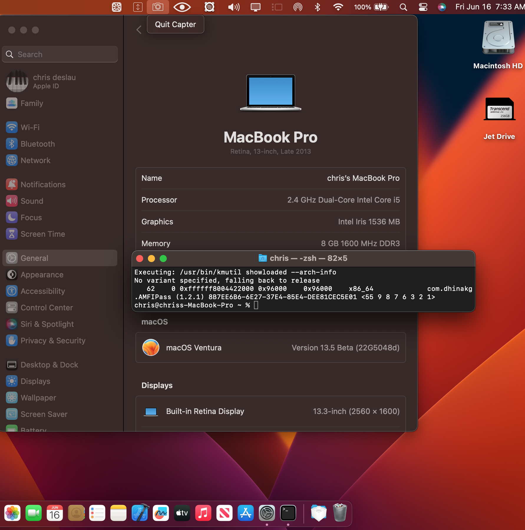The width and height of the screenshot is (525, 530).
Task: Open Control Center from the menu bar
Action: [423, 7]
